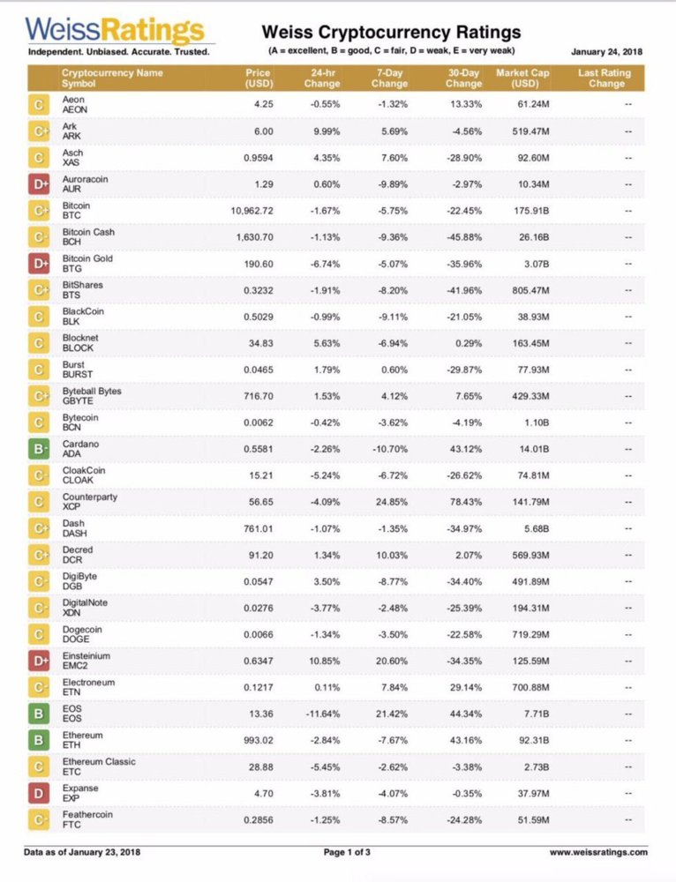
Task: Select the 24-hr Change column header
Action: click(x=321, y=78)
